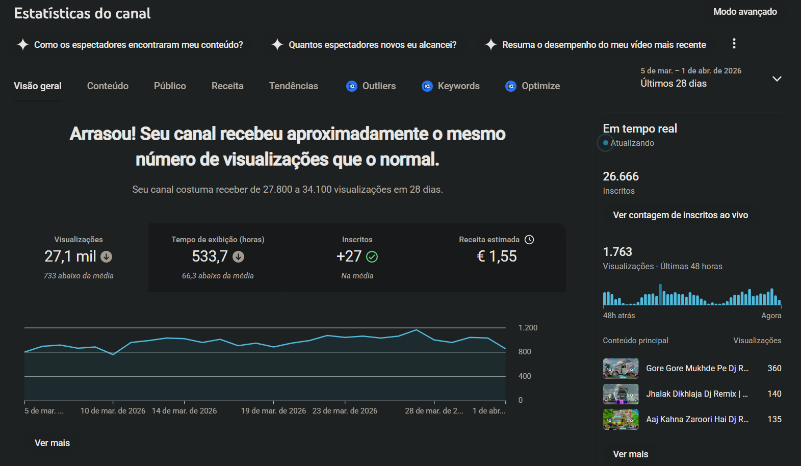Select the Optimize tab
This screenshot has height=466, width=801.
point(533,86)
